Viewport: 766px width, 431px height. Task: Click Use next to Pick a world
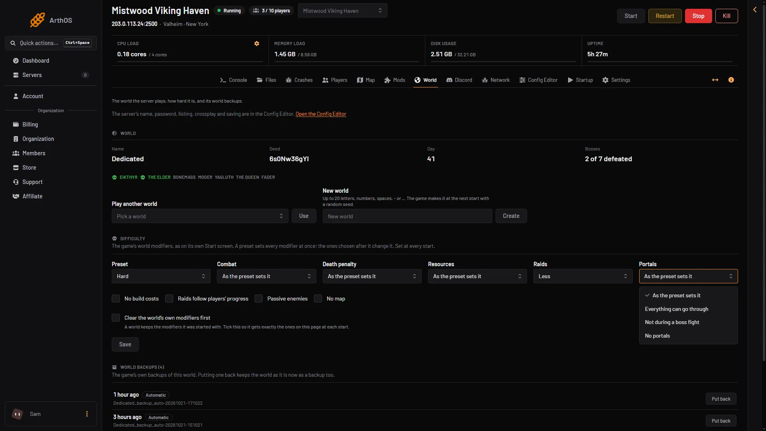[304, 216]
